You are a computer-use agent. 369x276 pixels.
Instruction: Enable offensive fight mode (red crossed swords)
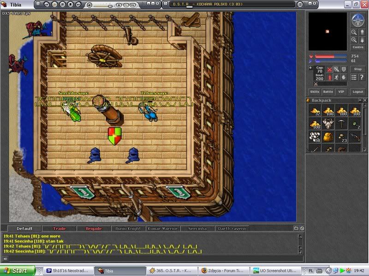pyautogui.click(x=330, y=70)
